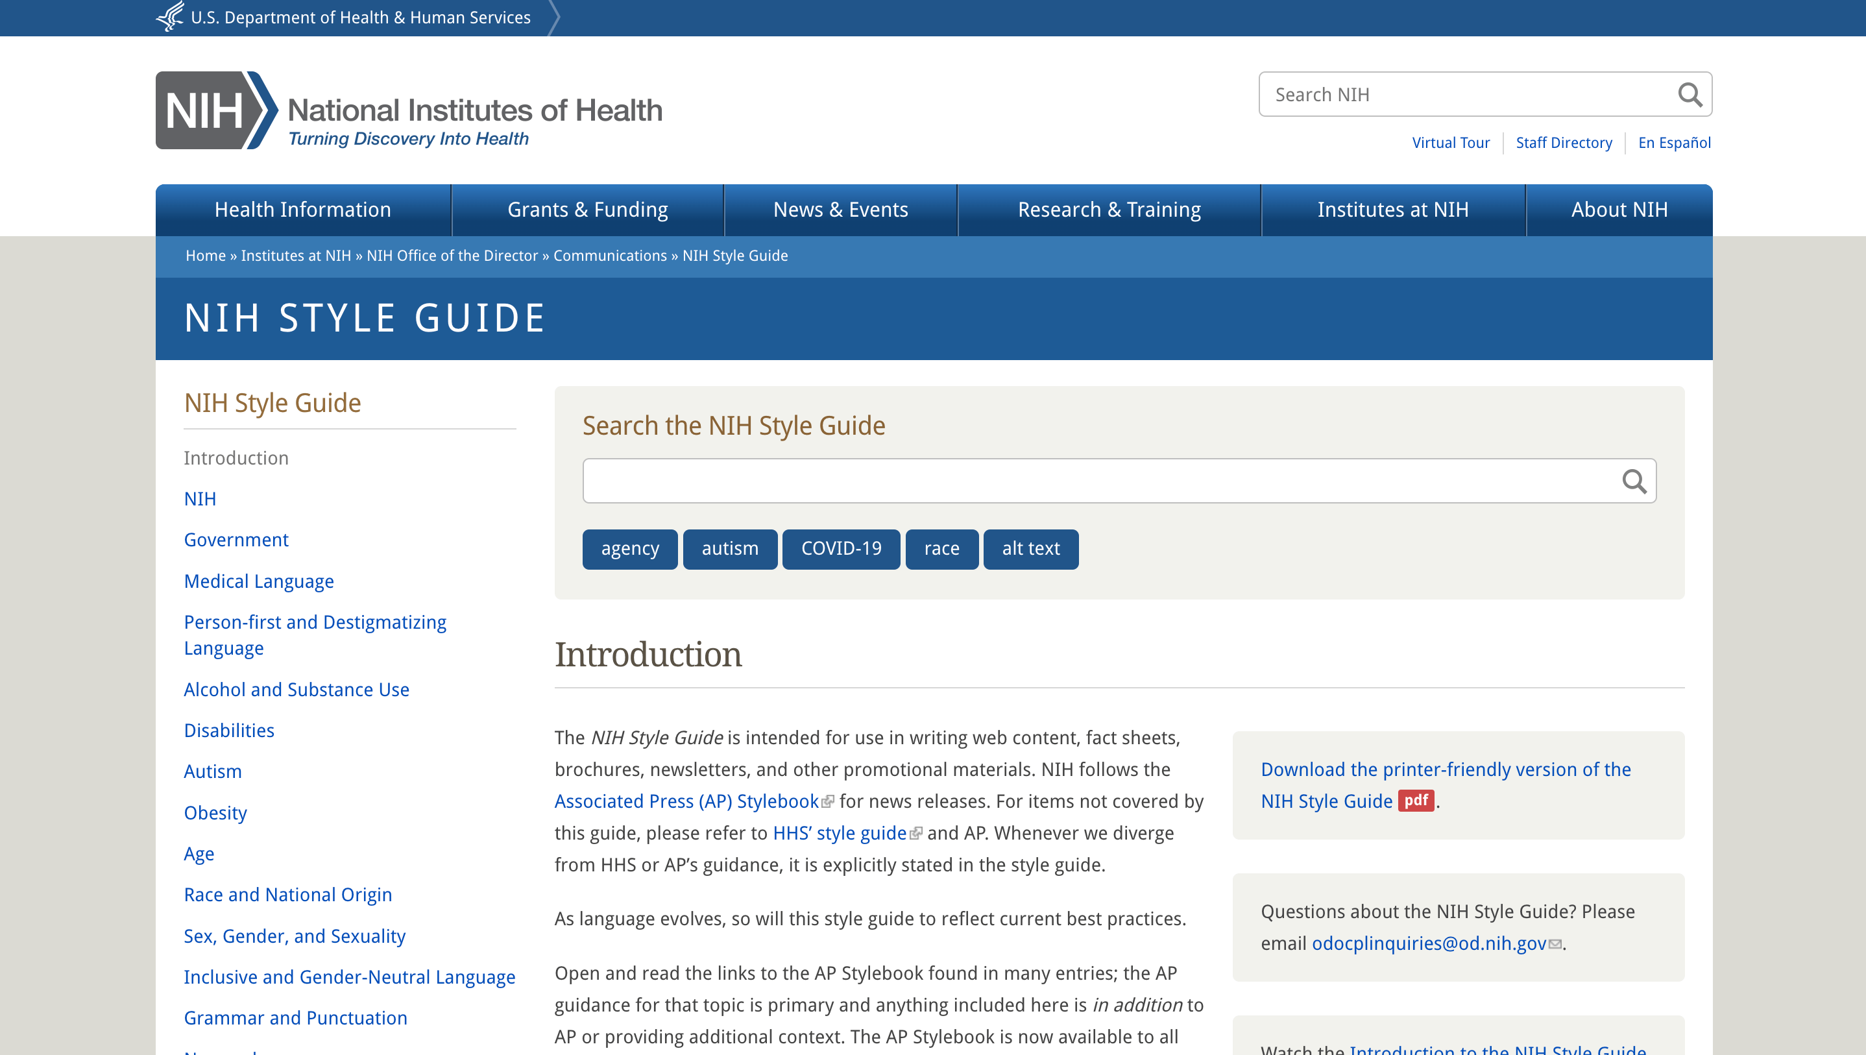The image size is (1866, 1055).
Task: Go to Institutes at NIH breadcrumb
Action: click(296, 256)
